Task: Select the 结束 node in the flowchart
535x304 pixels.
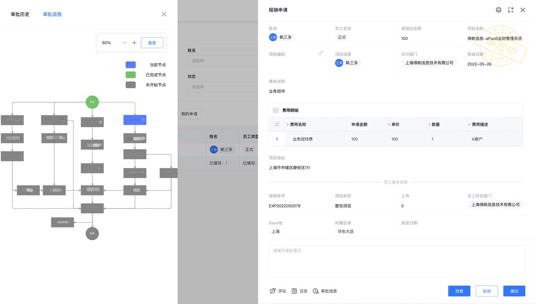Action: pos(92,234)
